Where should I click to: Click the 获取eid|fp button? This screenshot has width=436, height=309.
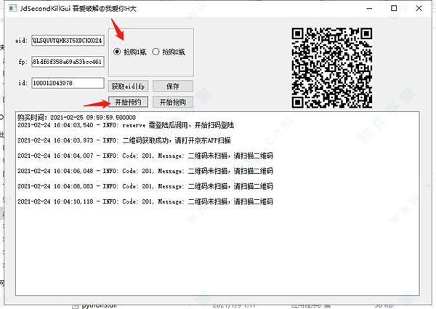point(128,86)
